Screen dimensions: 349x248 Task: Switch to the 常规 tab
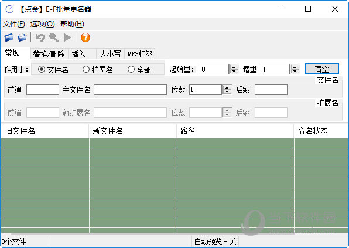point(16,53)
